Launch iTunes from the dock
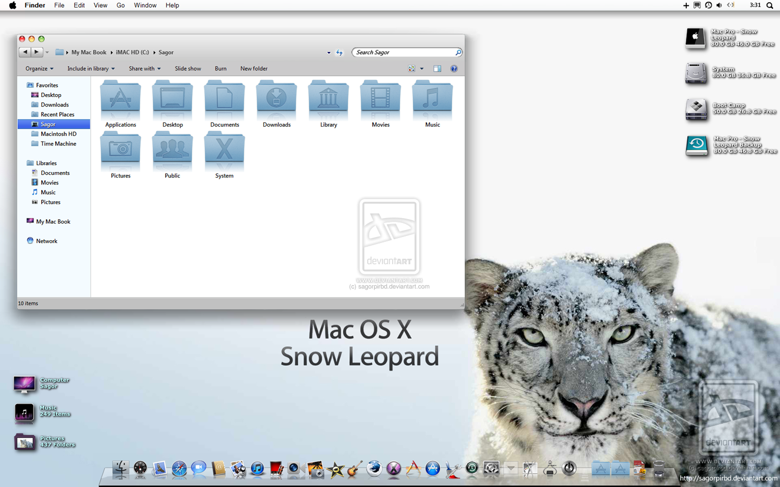Screen dimensions: 780x487 pos(258,469)
